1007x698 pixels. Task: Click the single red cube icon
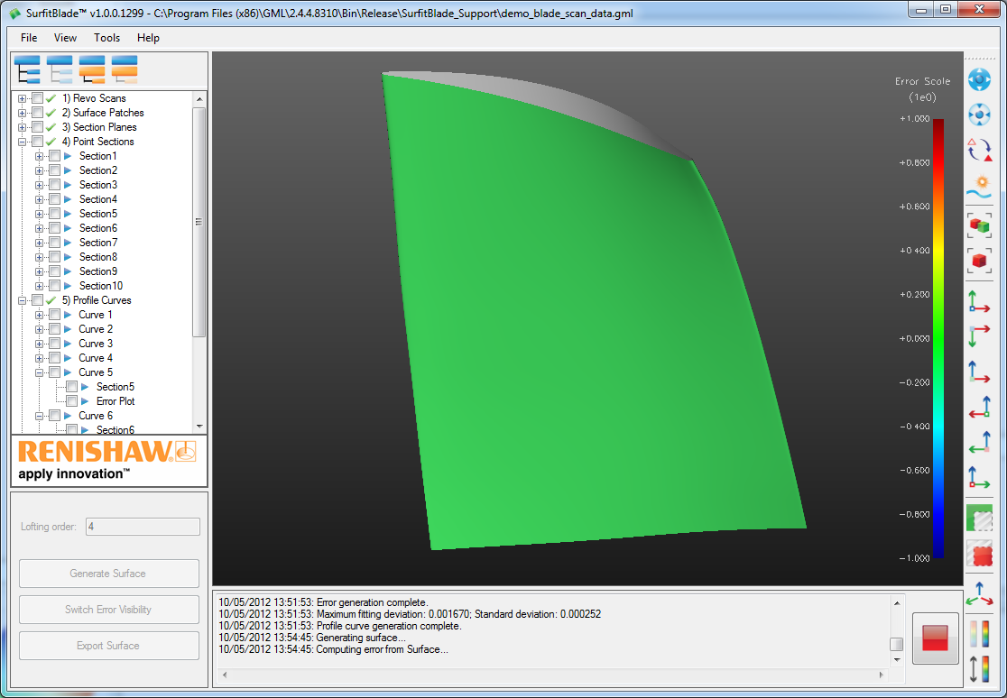979,260
